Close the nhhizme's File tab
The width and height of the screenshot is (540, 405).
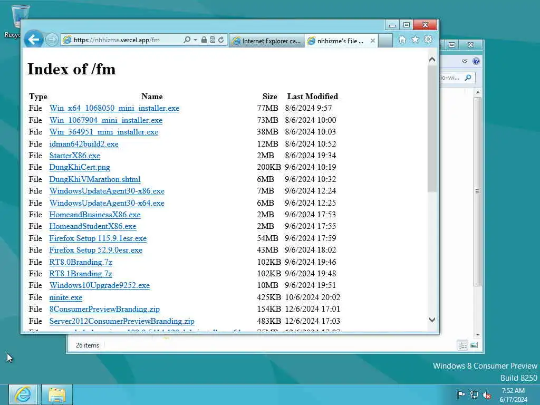[x=373, y=41]
